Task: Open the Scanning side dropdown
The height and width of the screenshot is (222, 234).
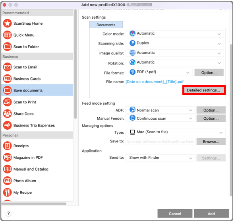Action: coord(174,43)
